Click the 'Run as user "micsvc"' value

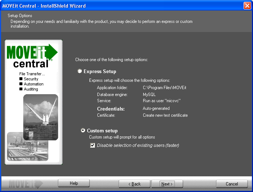coord(162,101)
